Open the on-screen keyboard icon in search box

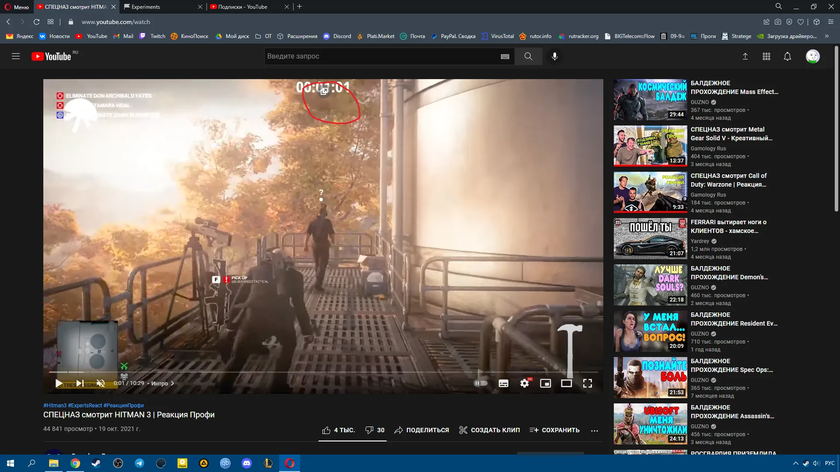coord(505,56)
